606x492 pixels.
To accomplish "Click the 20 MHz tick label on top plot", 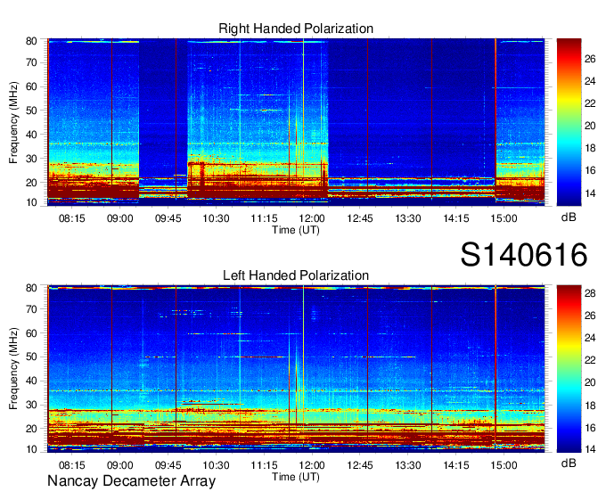I will 31,183.
